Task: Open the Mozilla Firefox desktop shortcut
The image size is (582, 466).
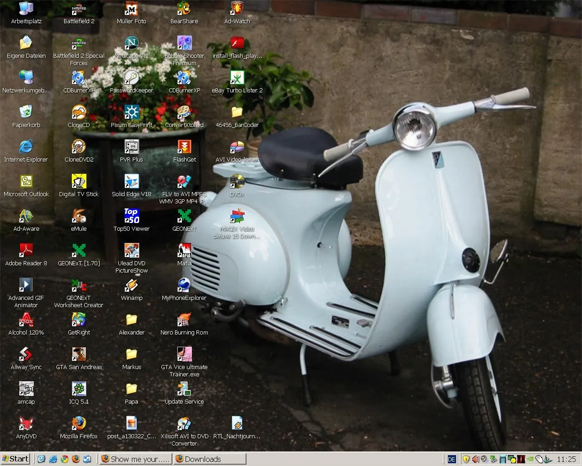Action: click(x=79, y=424)
